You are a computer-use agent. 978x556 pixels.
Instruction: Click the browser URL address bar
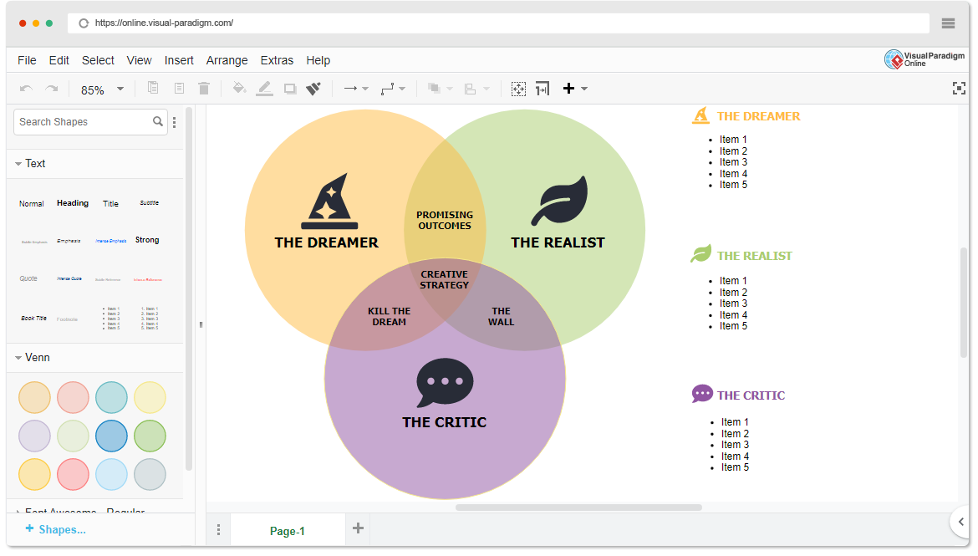498,23
